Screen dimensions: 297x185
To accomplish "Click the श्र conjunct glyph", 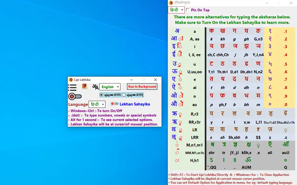I will [212, 145].
